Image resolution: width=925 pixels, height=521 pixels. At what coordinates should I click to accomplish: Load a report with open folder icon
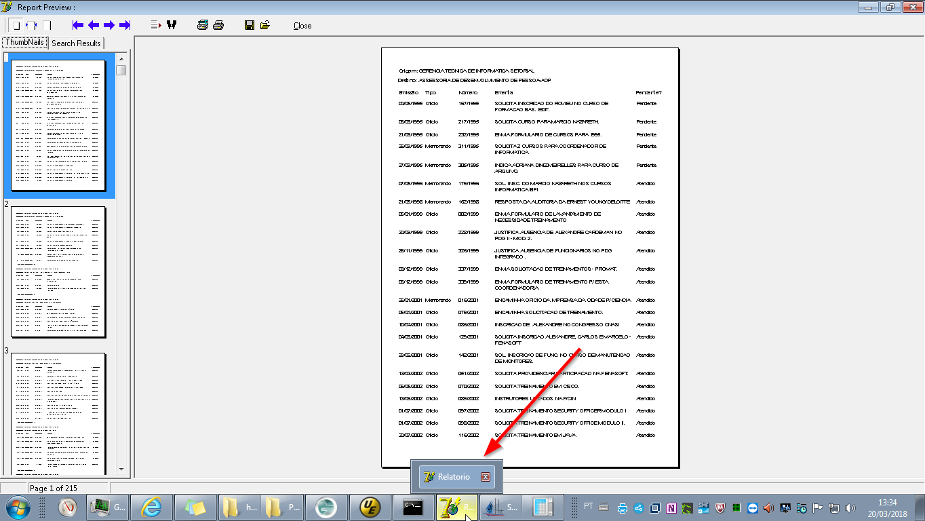[265, 25]
